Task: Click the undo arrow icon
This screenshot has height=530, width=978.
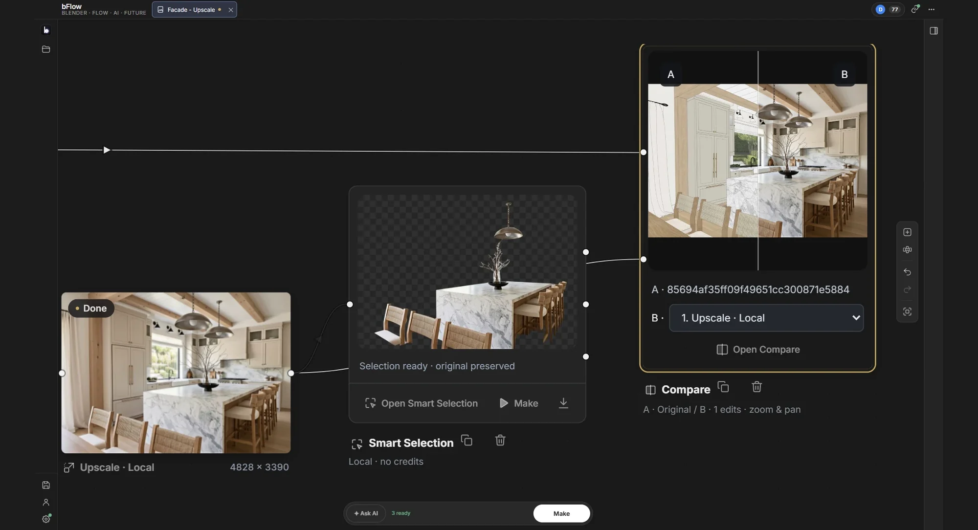Action: pyautogui.click(x=907, y=272)
